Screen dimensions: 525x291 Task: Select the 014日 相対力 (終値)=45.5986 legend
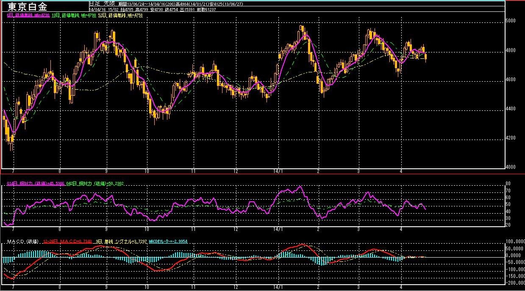[36, 184]
